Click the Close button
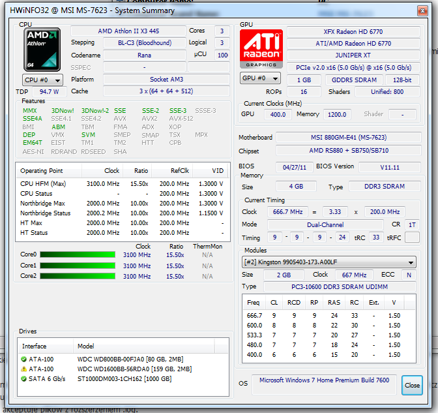The height and width of the screenshot is (413, 438). tap(412, 386)
